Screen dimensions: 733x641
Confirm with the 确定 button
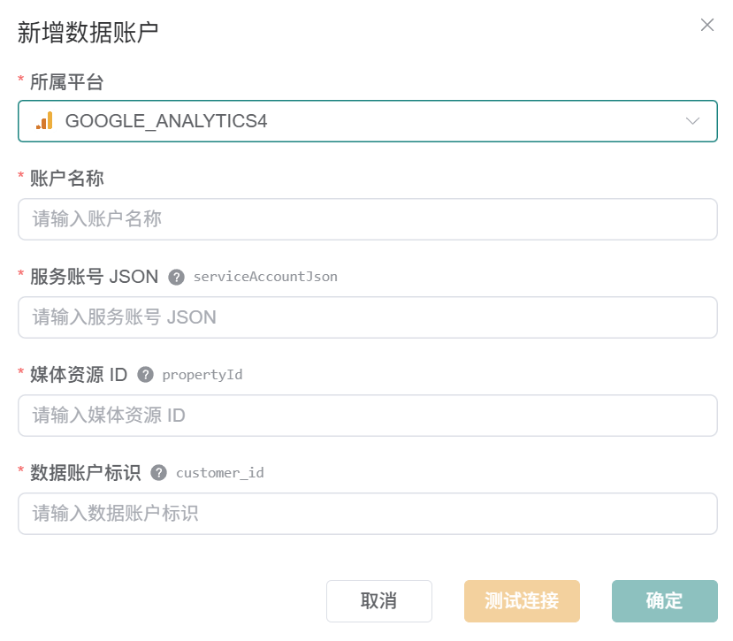pyautogui.click(x=665, y=601)
